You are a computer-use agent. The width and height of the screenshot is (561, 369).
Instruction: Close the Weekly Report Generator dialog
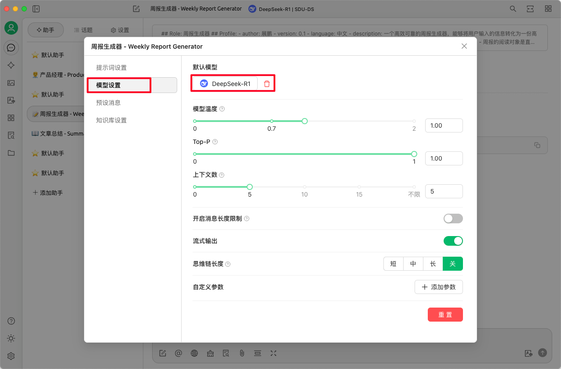(464, 46)
